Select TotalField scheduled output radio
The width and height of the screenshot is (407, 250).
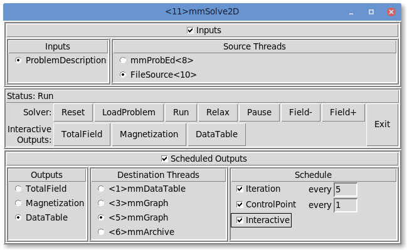click(x=18, y=189)
